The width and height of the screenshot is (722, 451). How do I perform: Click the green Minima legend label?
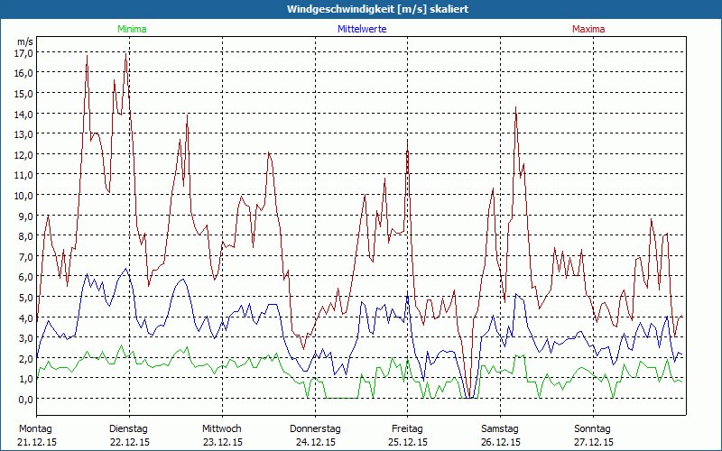(x=131, y=29)
